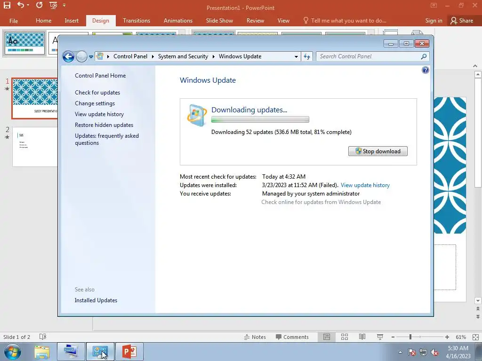Image resolution: width=482 pixels, height=361 pixels.
Task: Open the Windows Start button
Action: click(x=12, y=352)
